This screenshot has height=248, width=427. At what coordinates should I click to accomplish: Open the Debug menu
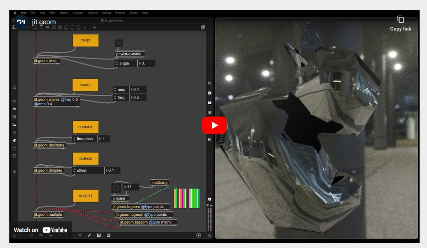(106, 13)
